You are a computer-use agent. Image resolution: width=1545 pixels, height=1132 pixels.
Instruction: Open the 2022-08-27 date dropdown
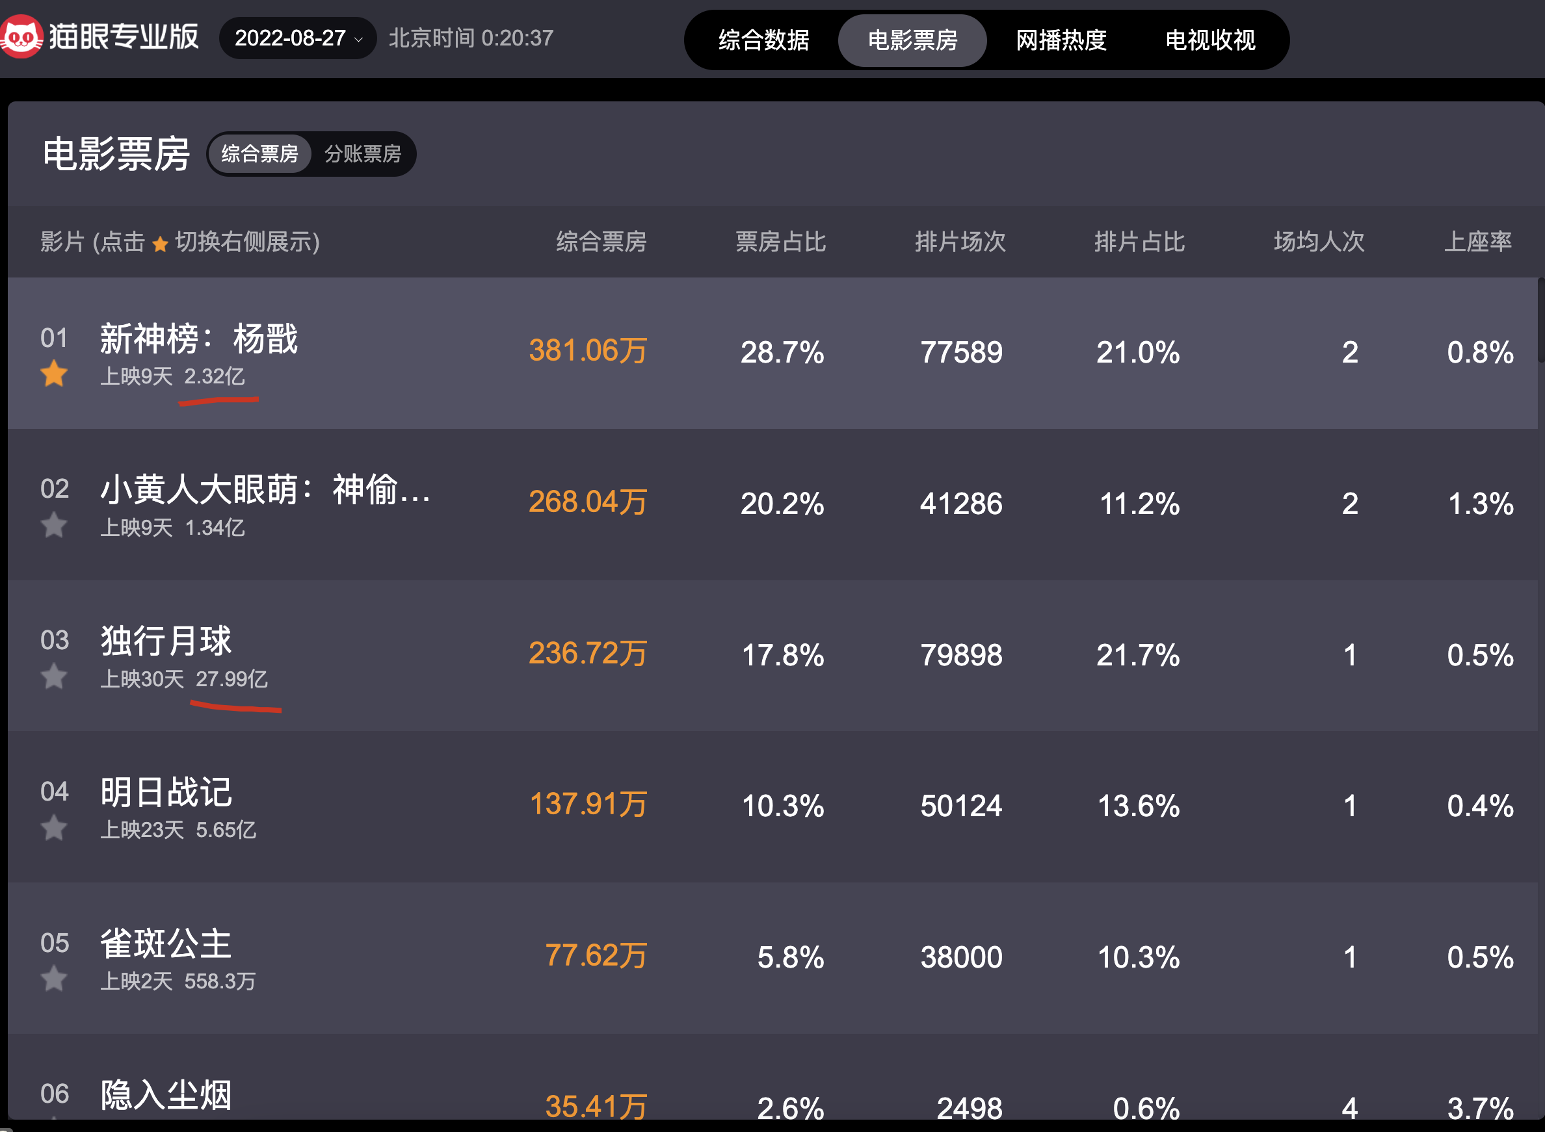298,38
